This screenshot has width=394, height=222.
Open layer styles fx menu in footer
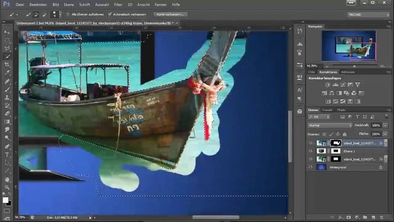pos(340,217)
